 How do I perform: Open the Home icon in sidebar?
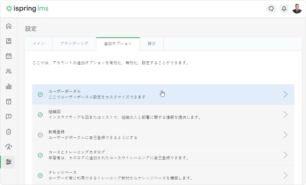[9, 26]
